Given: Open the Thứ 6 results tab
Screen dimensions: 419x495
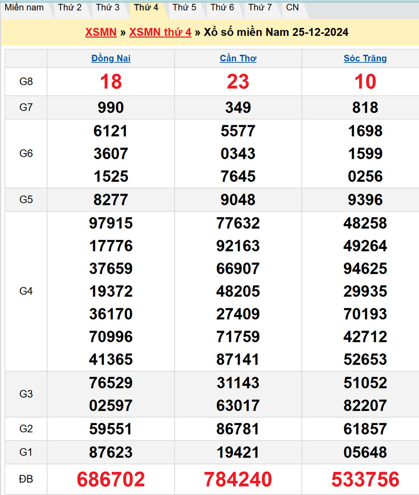Looking at the screenshot, I should pyautogui.click(x=222, y=8).
